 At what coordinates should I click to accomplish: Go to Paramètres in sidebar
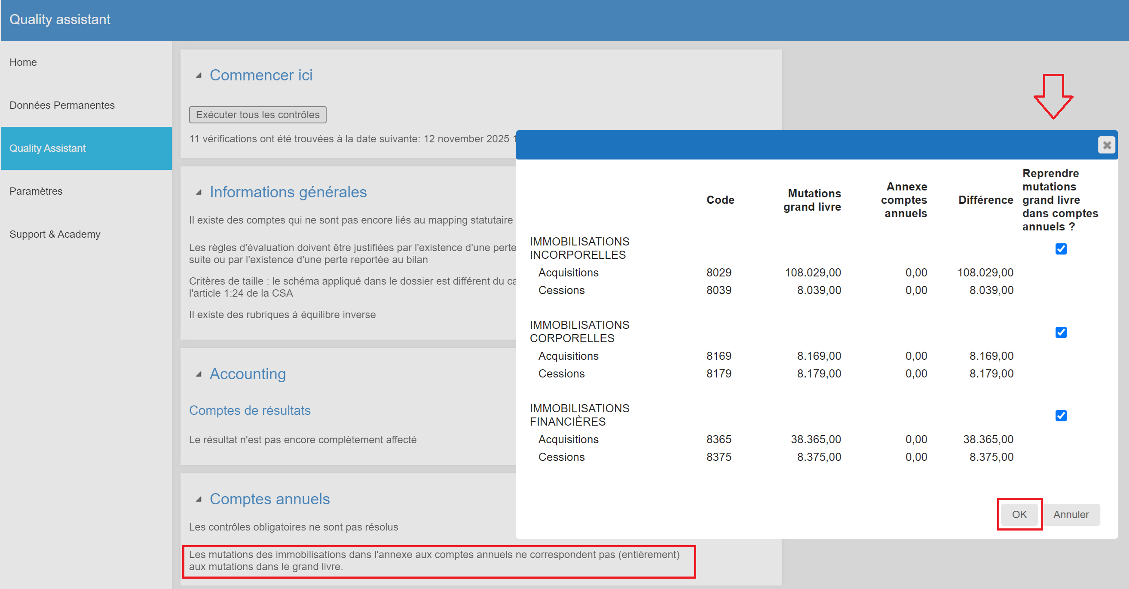point(36,191)
